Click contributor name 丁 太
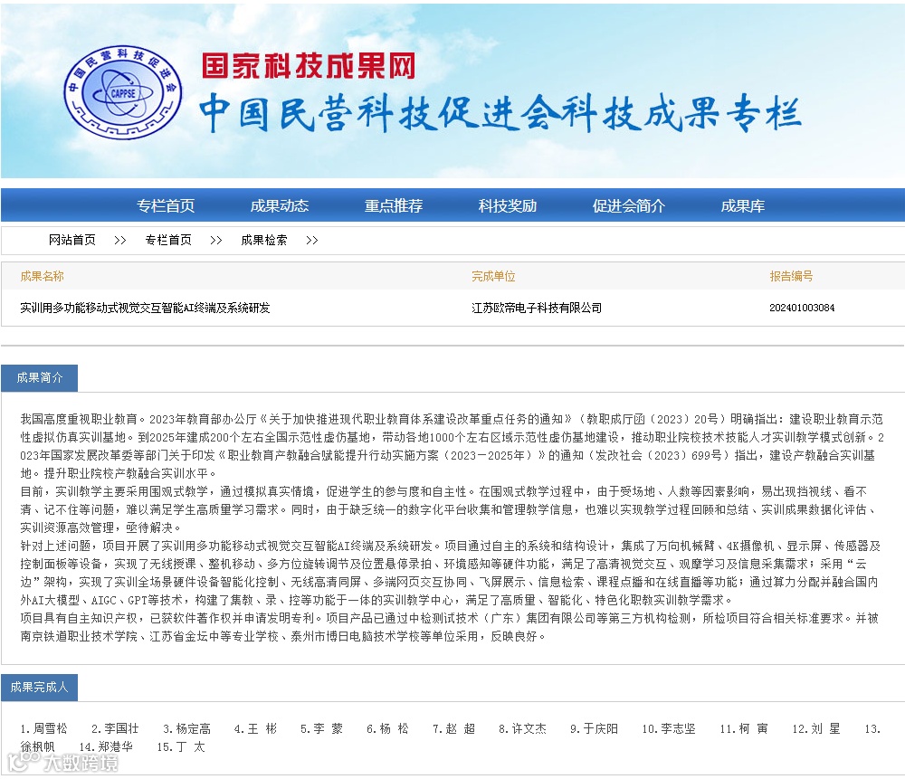The height and width of the screenshot is (779, 905). [191, 746]
